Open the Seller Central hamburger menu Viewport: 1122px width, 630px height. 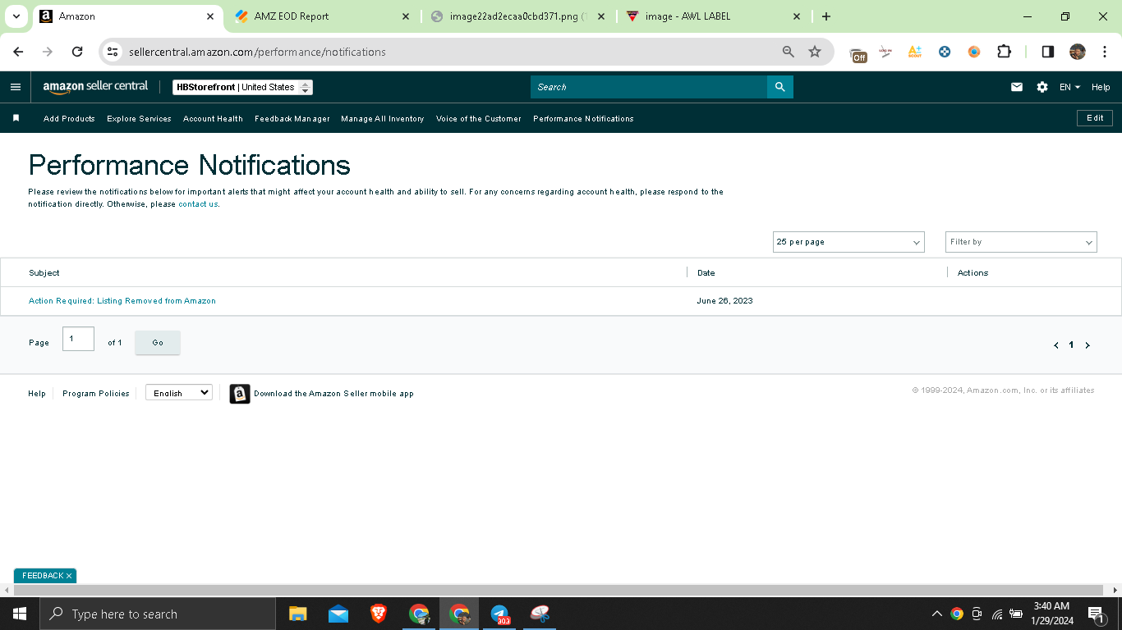point(16,87)
